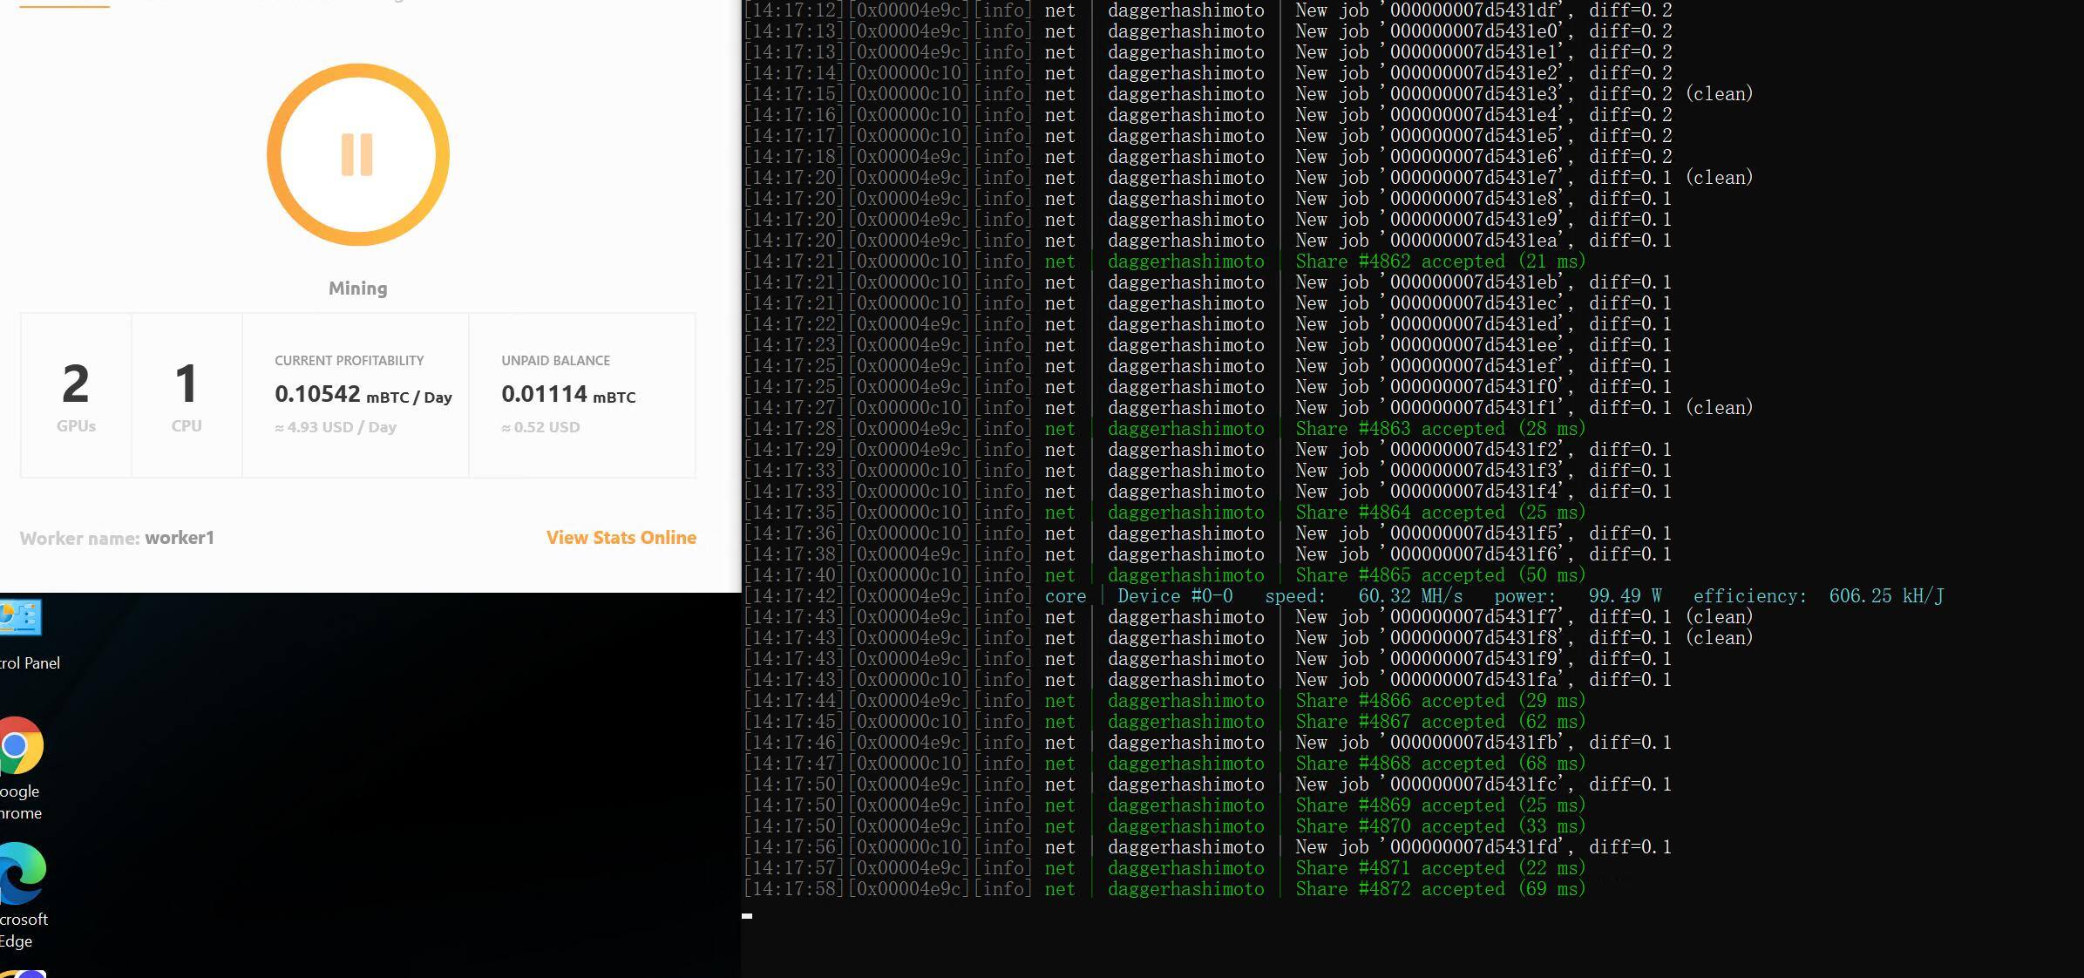
Task: Select the Unpaid Balance panel
Action: point(581,395)
